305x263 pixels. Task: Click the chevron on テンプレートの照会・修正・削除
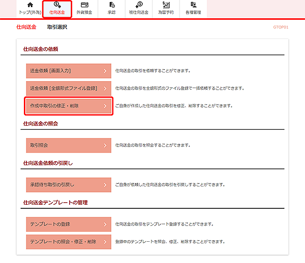(105, 242)
